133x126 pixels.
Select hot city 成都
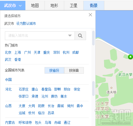point(76,52)
